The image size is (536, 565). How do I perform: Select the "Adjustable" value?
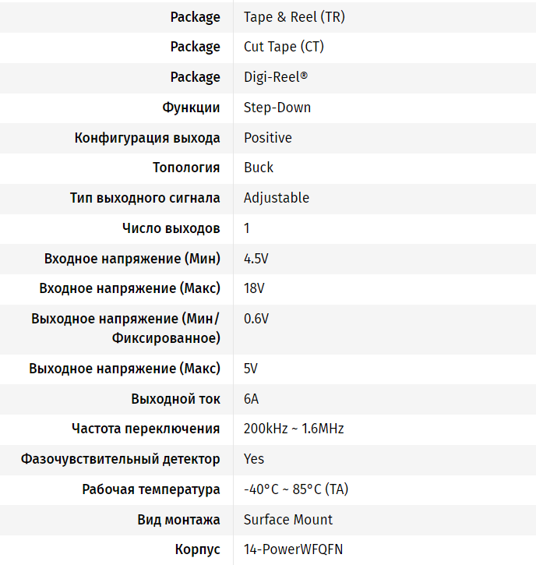(x=277, y=198)
